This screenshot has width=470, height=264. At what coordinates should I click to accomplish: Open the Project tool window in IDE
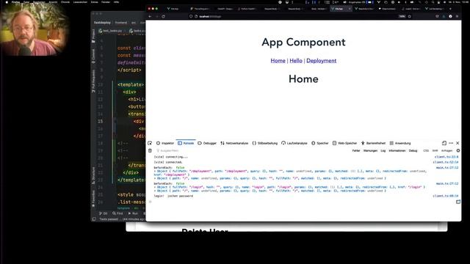tap(93, 35)
